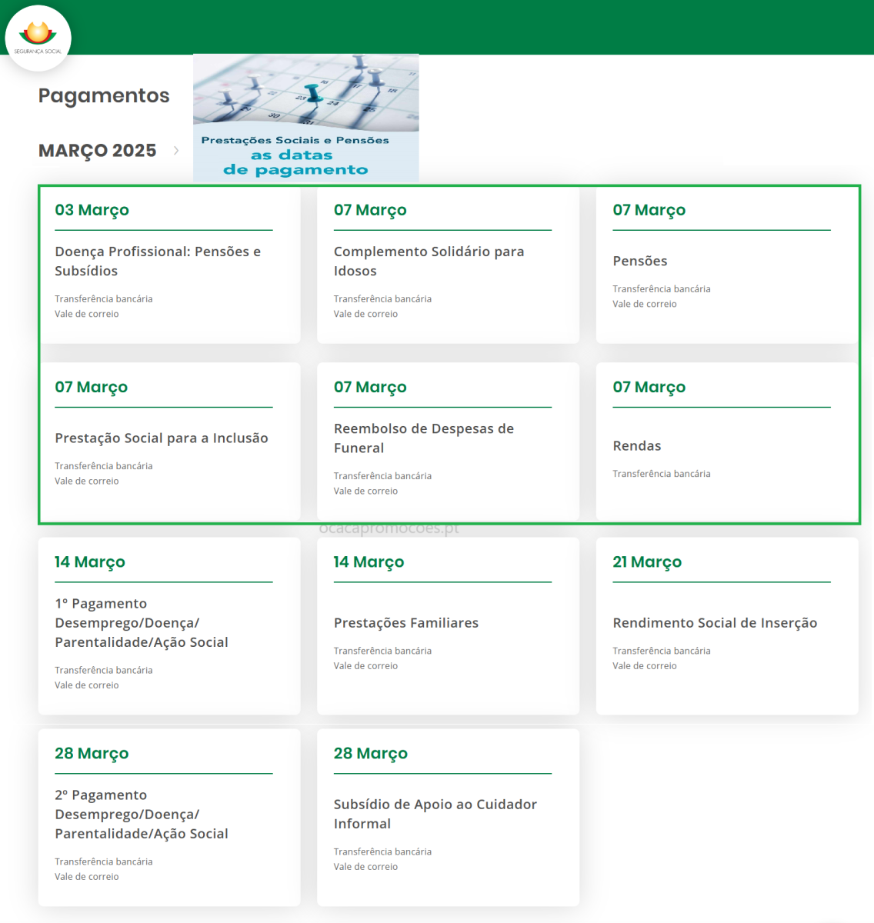Select the Rendas payment card
The height and width of the screenshot is (923, 874).
pyautogui.click(x=637, y=445)
